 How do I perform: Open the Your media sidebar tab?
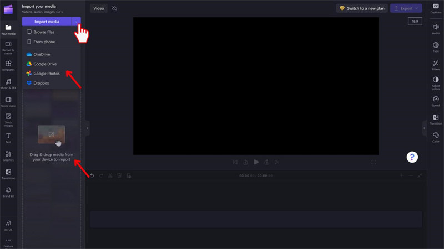click(8, 30)
